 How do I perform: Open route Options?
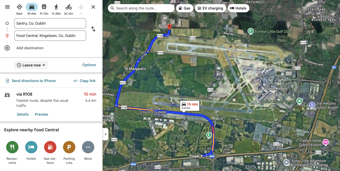tap(89, 65)
